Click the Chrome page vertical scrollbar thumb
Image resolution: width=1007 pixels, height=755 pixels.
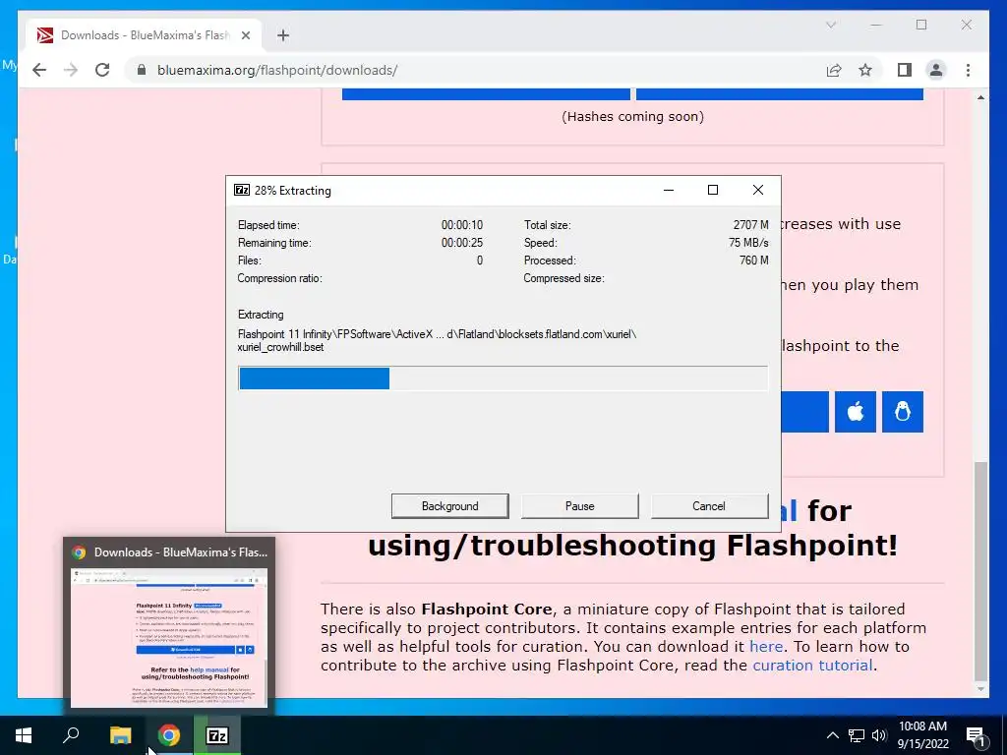(980, 571)
